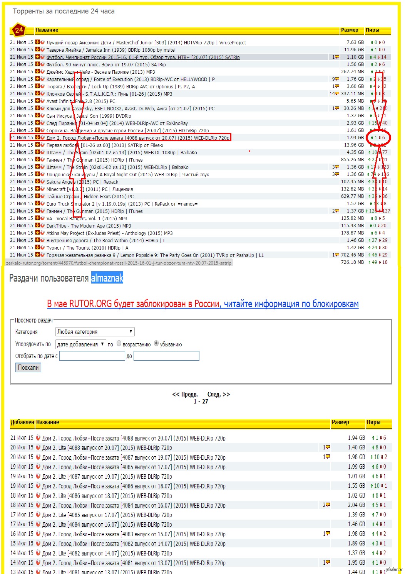Screen dimensions: 405x574
Task: Open magnet link for Lock Up (1989) row
Action: 42,86
